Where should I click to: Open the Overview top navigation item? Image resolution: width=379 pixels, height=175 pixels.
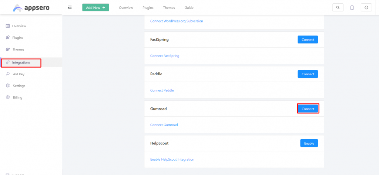(x=126, y=8)
